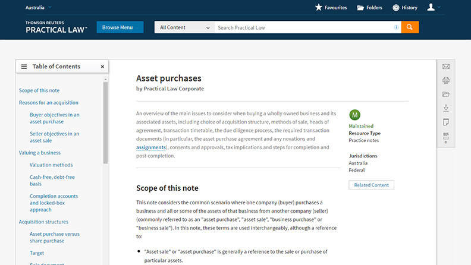Close the Table of Contents panel

click(x=102, y=67)
